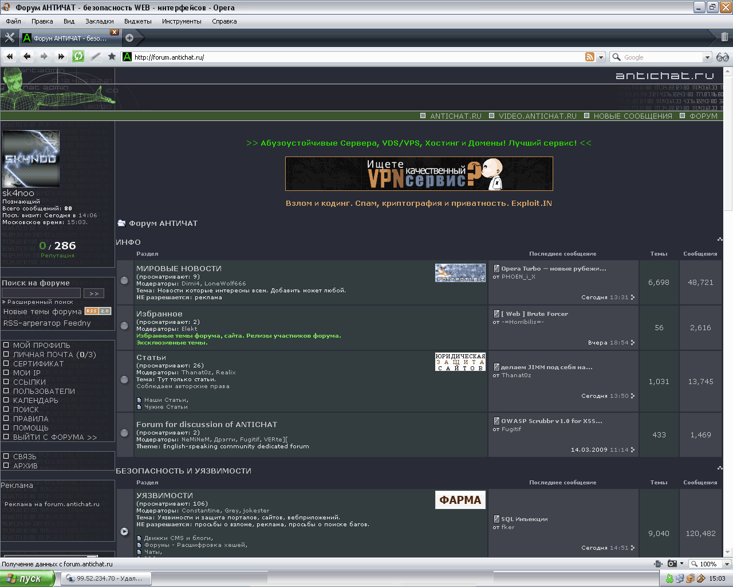Open the Виджеты menu
The image size is (733, 587).
coord(138,21)
